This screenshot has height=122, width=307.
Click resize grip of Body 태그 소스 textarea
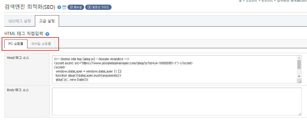pos(299,113)
